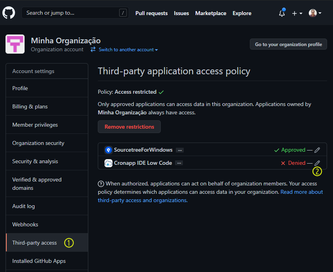Open Organization security settings
This screenshot has width=333, height=272.
(x=47, y=143)
